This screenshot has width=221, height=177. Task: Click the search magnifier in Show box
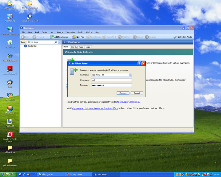coord(56,42)
